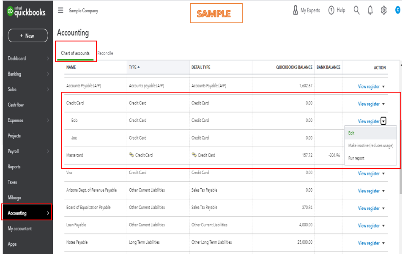Screen dimensions: 405x258
Task: Open Banking in the sidebar
Action: pos(14,74)
